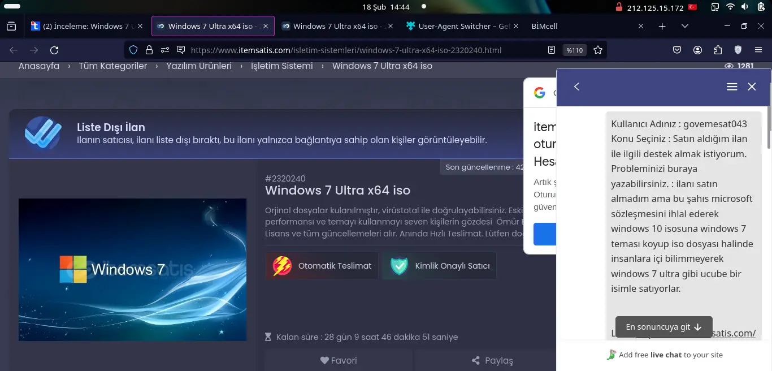The height and width of the screenshot is (371, 772).
Task: Open the chat widget hamburger menu
Action: click(732, 87)
